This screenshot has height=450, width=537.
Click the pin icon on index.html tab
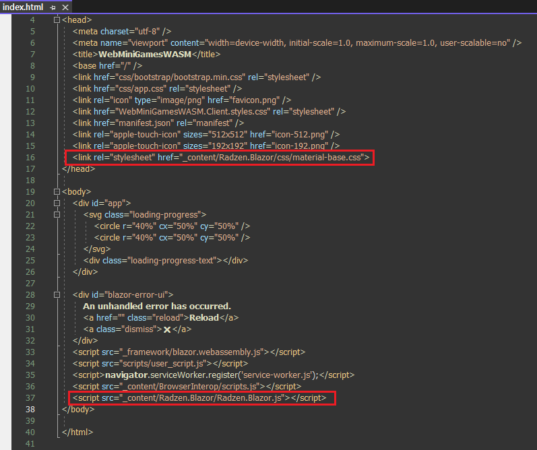(53, 7)
